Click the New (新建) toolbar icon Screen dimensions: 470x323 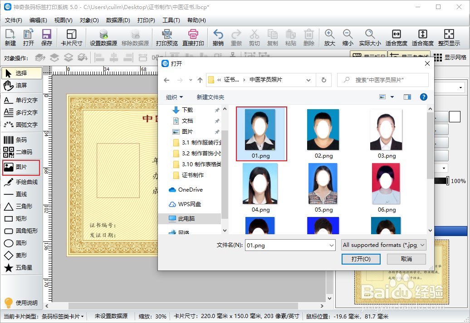click(x=10, y=38)
